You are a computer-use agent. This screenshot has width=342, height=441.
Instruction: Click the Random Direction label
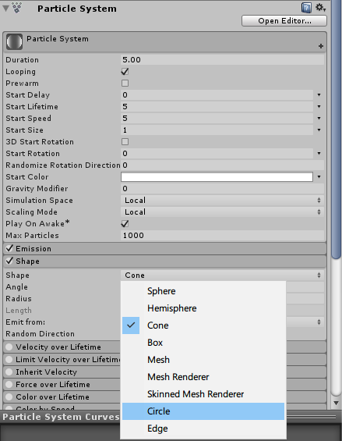click(41, 334)
